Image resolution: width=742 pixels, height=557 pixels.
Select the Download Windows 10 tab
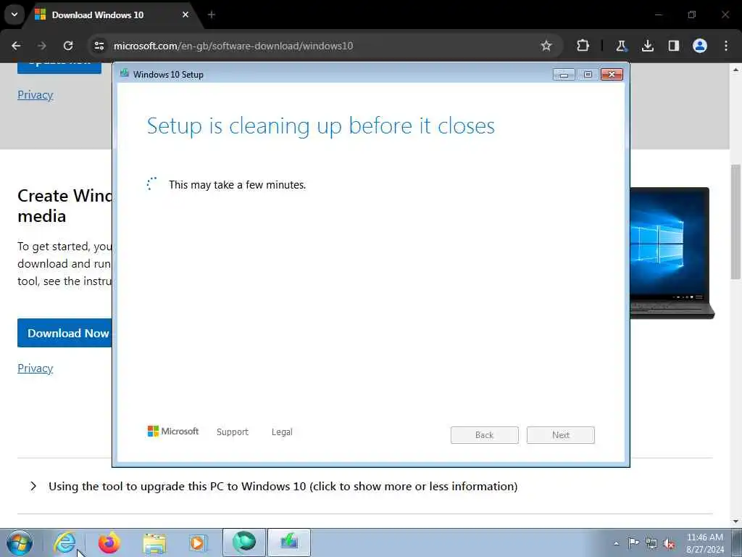point(114,15)
